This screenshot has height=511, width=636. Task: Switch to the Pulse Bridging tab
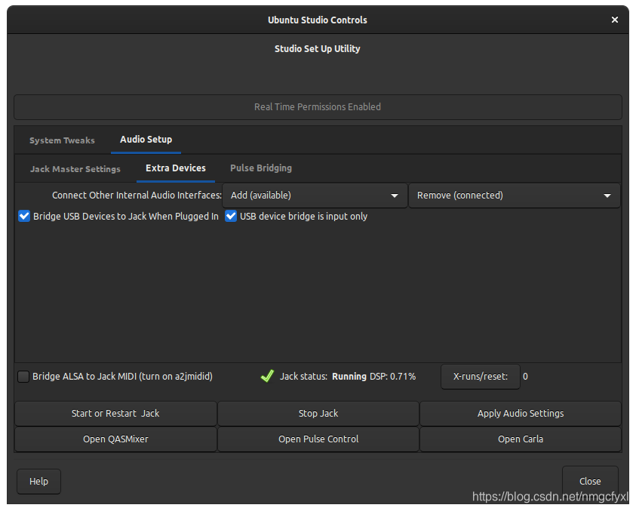[x=261, y=168]
